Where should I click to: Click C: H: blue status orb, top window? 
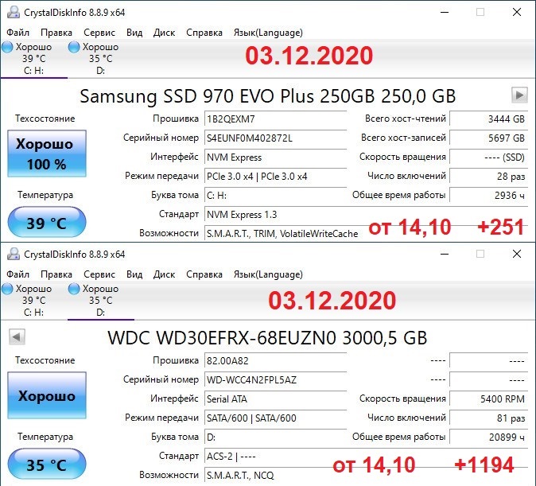coord(7,47)
